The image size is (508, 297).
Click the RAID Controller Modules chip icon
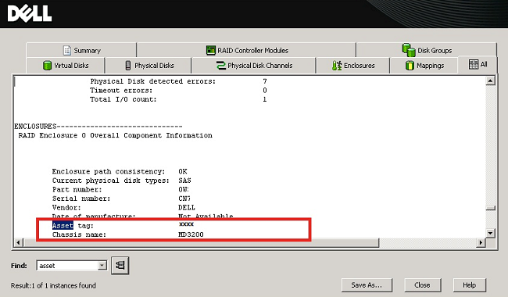click(x=210, y=50)
